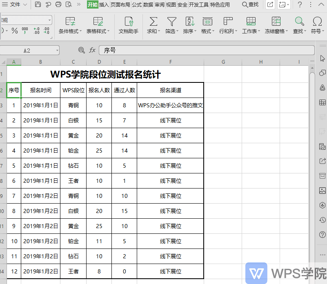Click the Select All corner triangle
This screenshot has width=327, height=284.
click(3, 62)
